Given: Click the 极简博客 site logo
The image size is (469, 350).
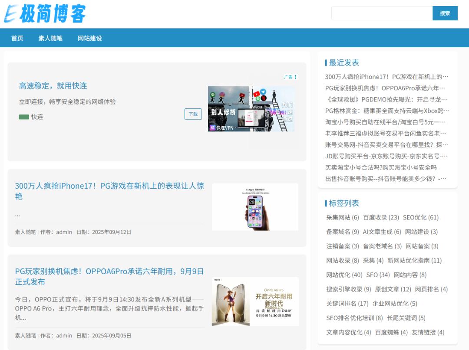Looking at the screenshot, I should pos(45,14).
